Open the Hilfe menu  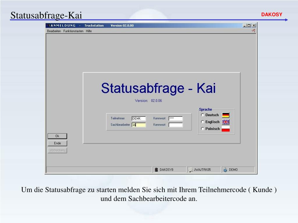(89, 31)
